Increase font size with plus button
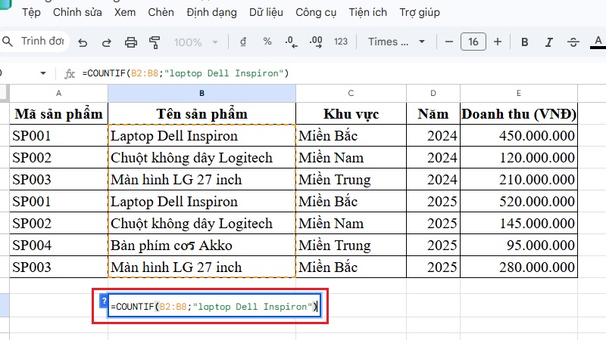606x340 pixels. point(498,42)
